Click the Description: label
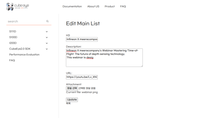Viewport: 211px width, 118px height. [74, 47]
